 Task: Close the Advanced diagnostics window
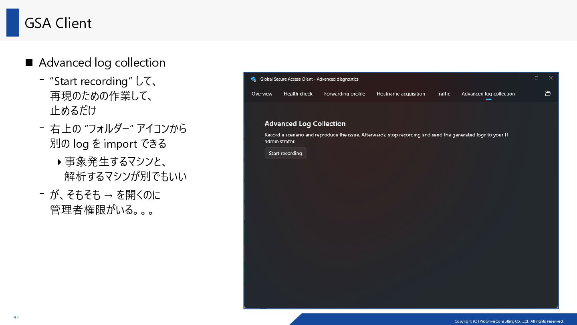(x=551, y=78)
